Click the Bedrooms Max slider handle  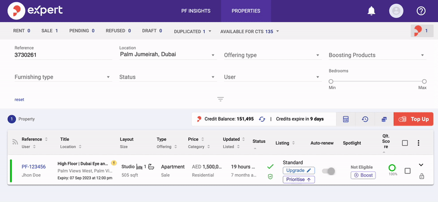click(x=424, y=82)
